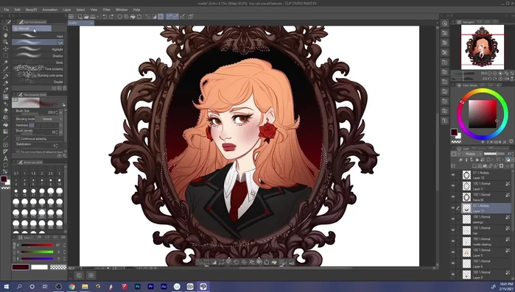The width and height of the screenshot is (515, 292).
Task: Click the Windows Start button
Action: click(x=6, y=286)
